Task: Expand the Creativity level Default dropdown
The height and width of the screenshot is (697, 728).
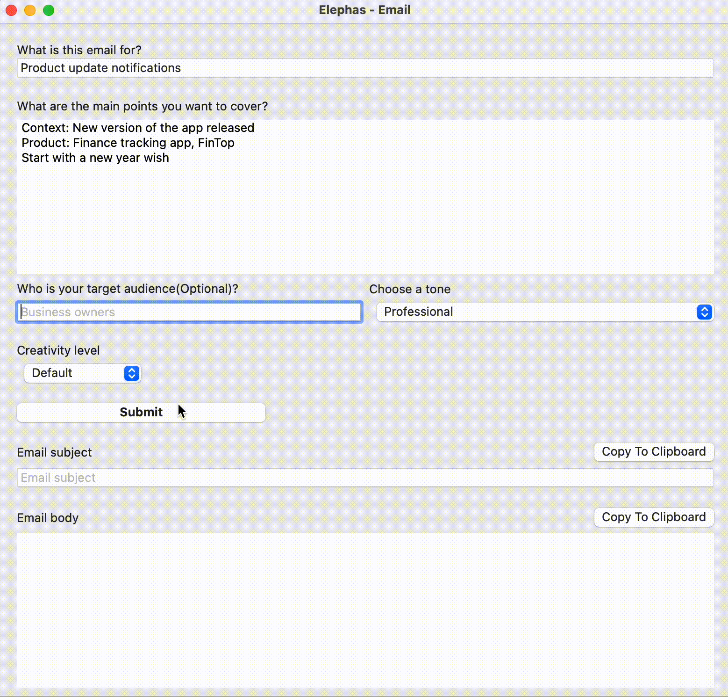Action: (x=75, y=373)
